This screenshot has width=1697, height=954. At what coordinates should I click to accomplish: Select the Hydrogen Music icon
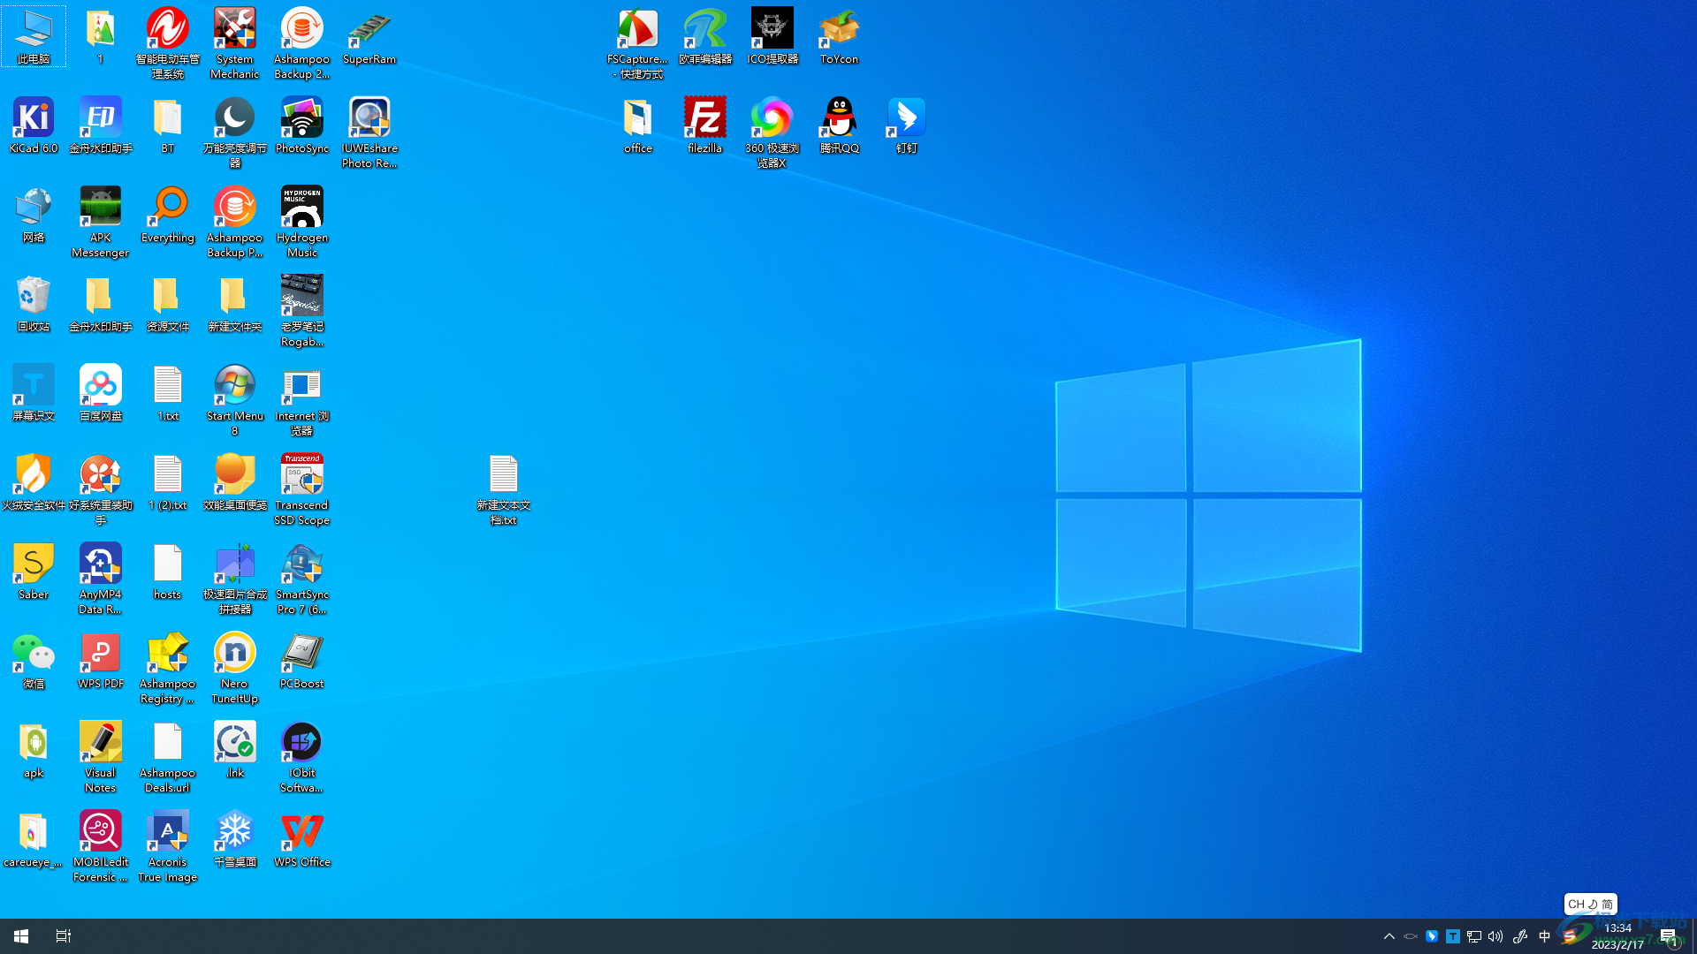click(302, 222)
